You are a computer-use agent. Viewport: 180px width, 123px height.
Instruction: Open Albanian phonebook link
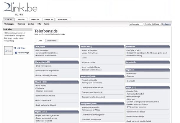tap(45, 91)
